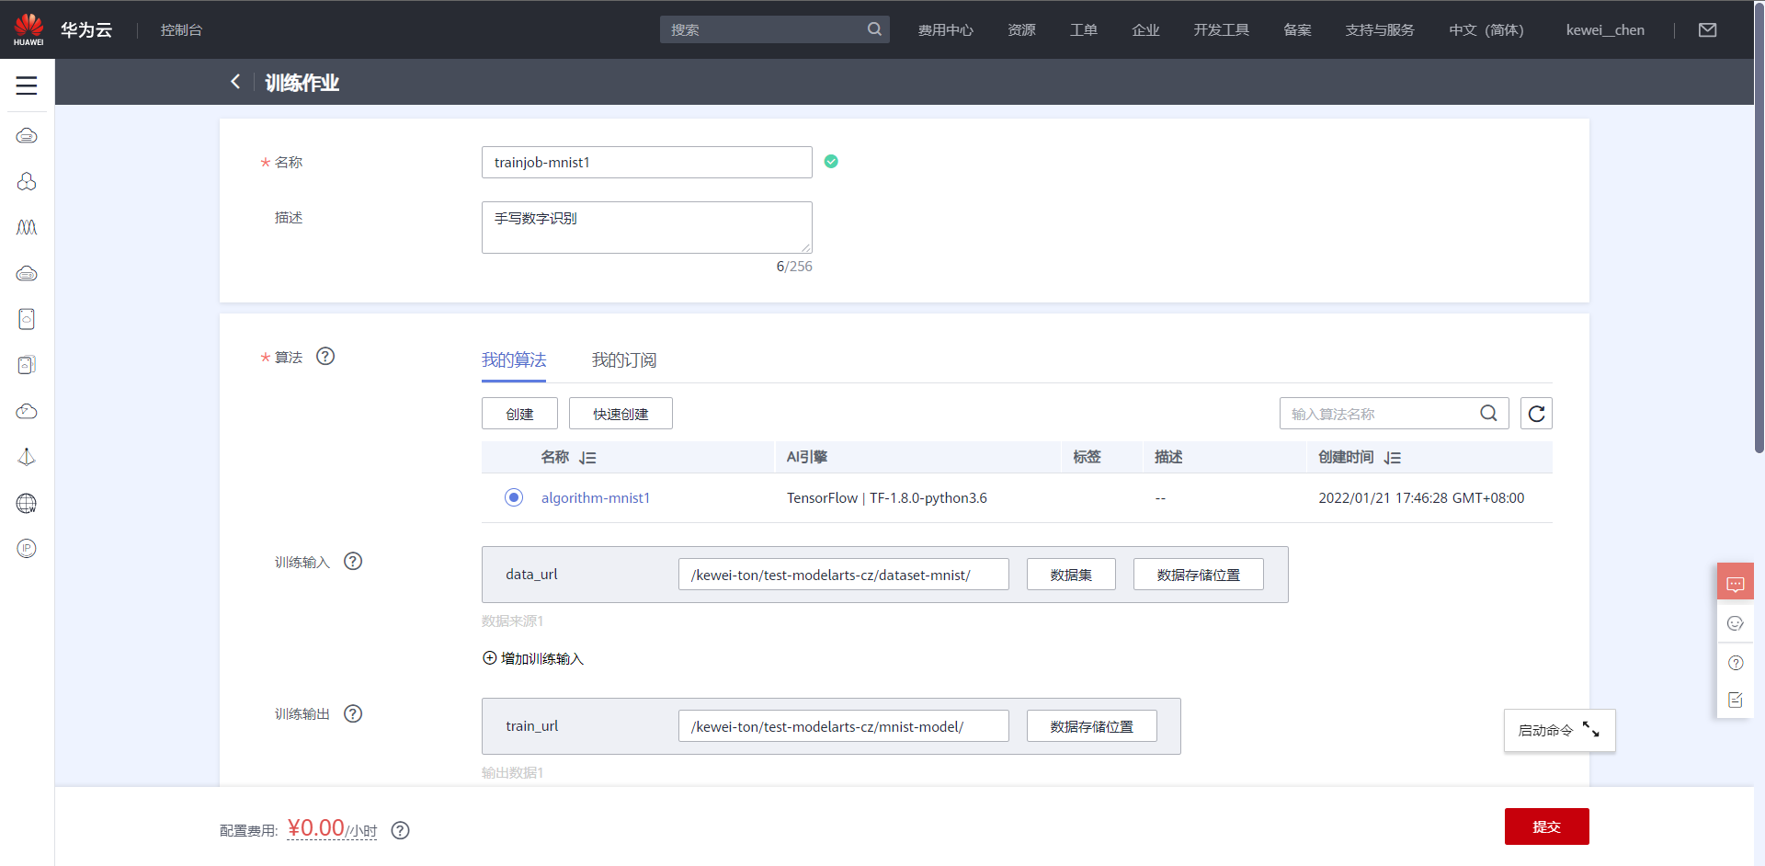Open the algorithm-mnist1 link
Screen dimensions: 1765x866
coord(595,497)
